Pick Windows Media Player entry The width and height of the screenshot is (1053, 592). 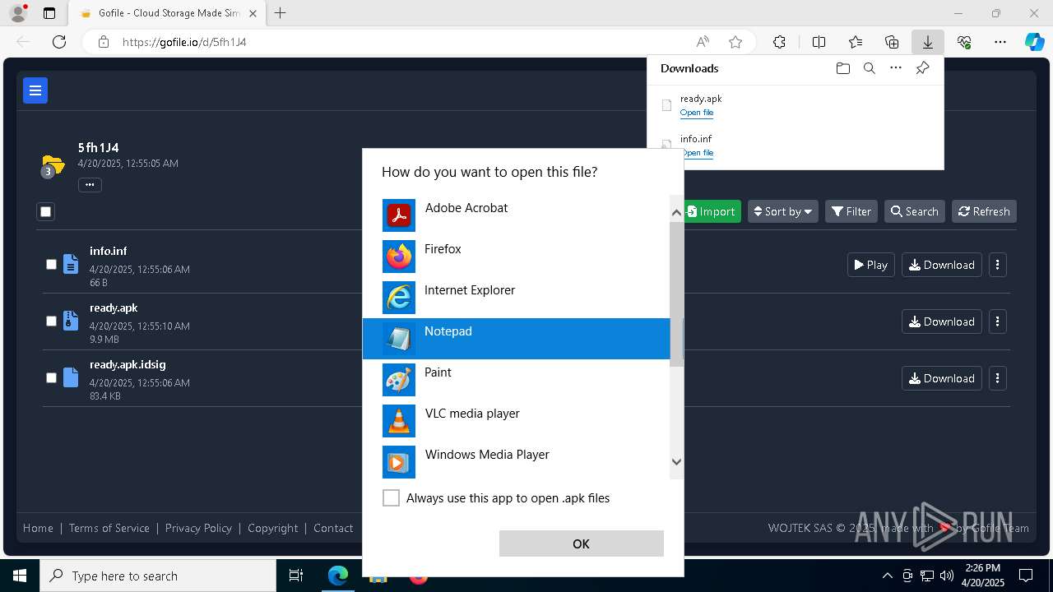coord(517,462)
